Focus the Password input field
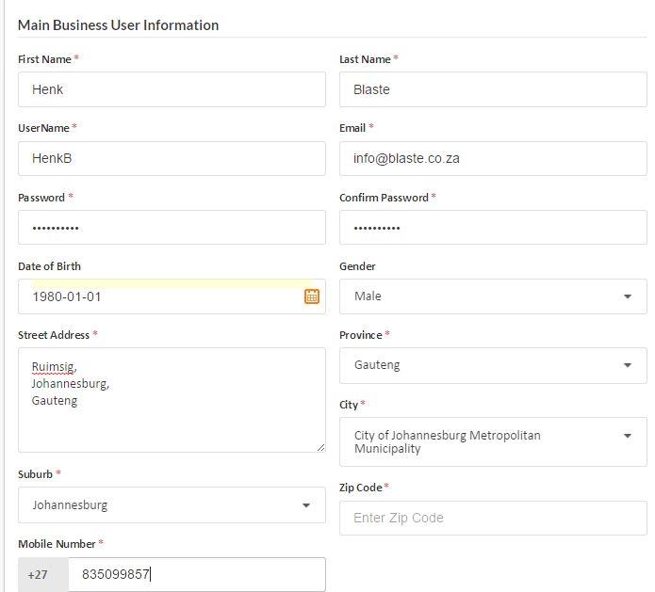The height and width of the screenshot is (592, 655). tap(172, 228)
